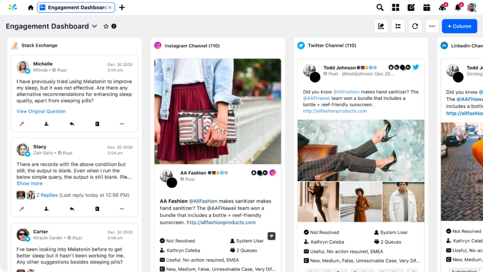Click the Sprinklr logo icon
Screen dimensions: 483x272
[13, 7]
